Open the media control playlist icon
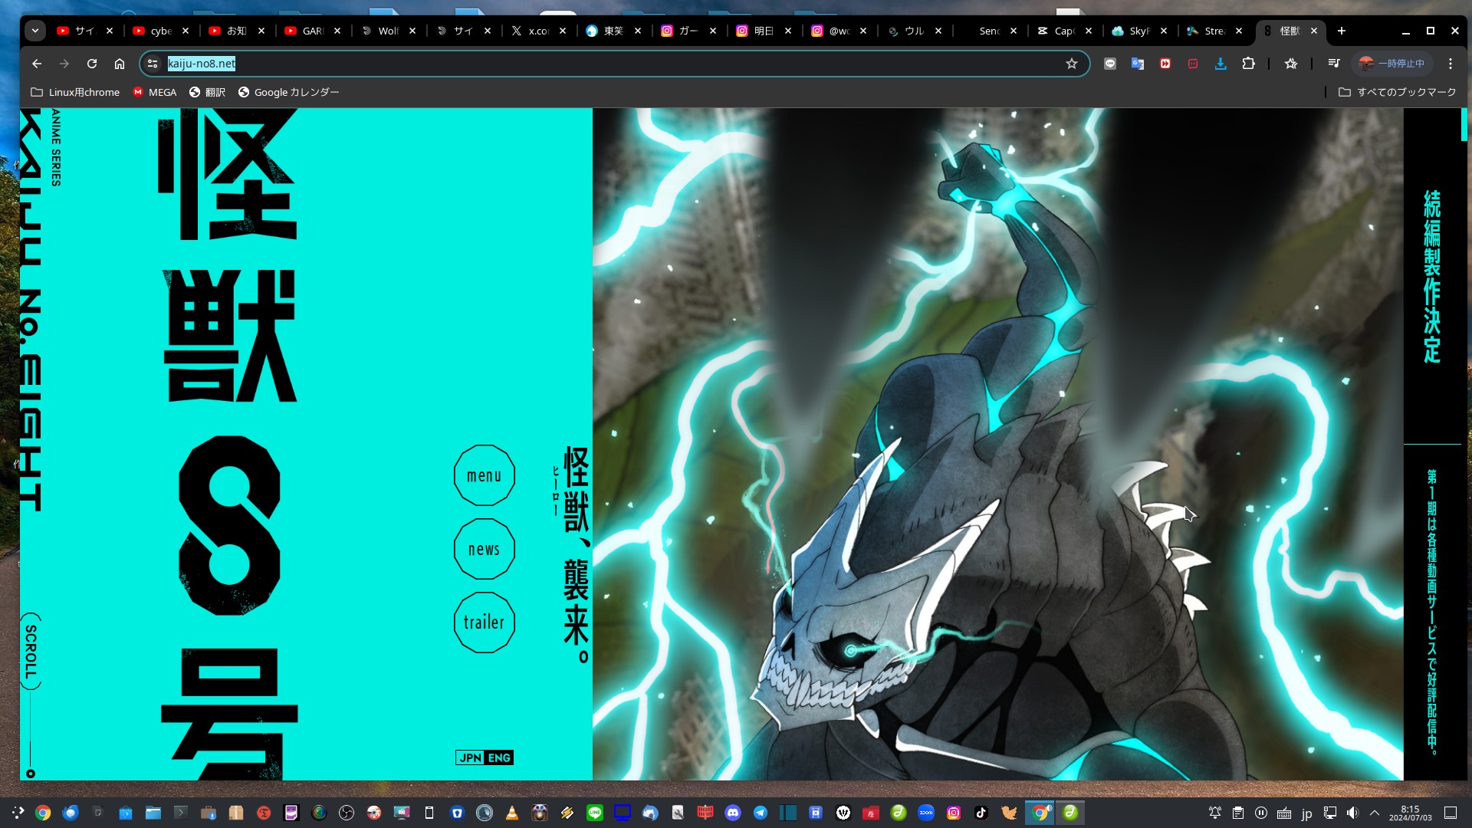This screenshot has height=828, width=1472. click(1334, 64)
